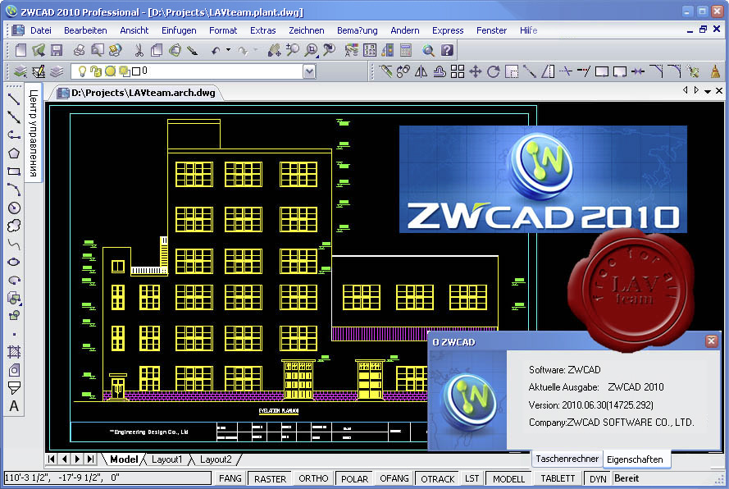Toggle layer 0 lightbulb on/off icon
This screenshot has height=489, width=729.
pos(82,71)
